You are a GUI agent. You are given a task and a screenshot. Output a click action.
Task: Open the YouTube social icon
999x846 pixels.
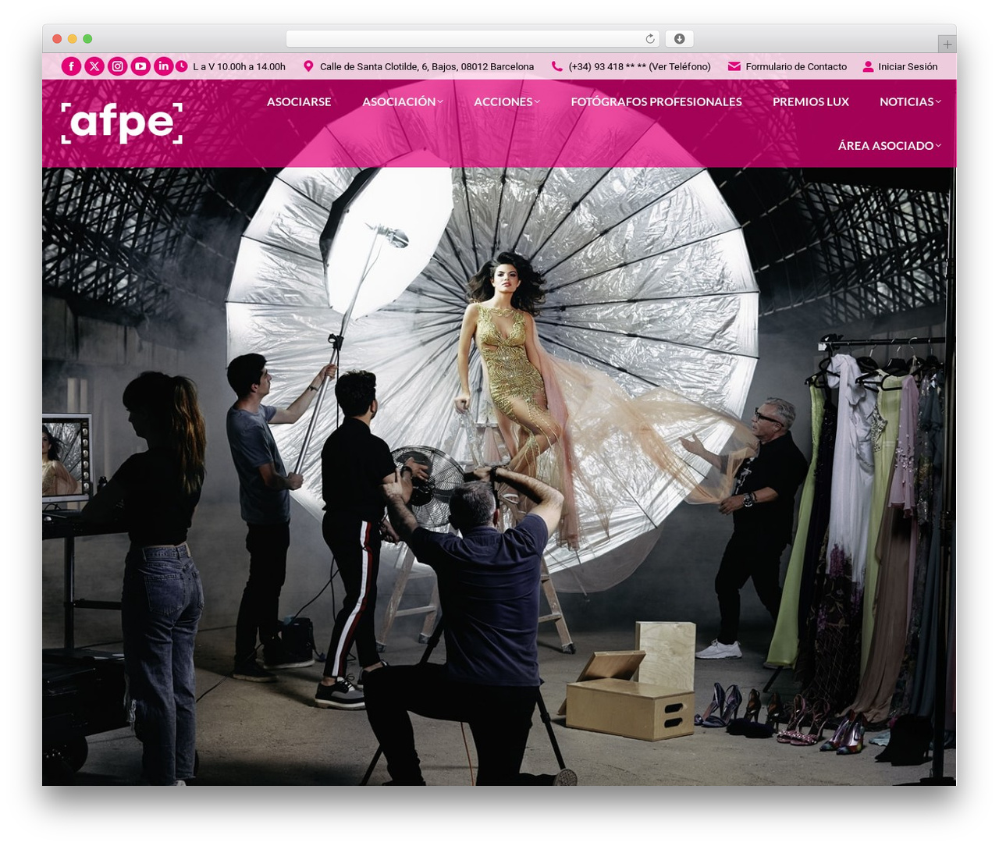pyautogui.click(x=140, y=66)
